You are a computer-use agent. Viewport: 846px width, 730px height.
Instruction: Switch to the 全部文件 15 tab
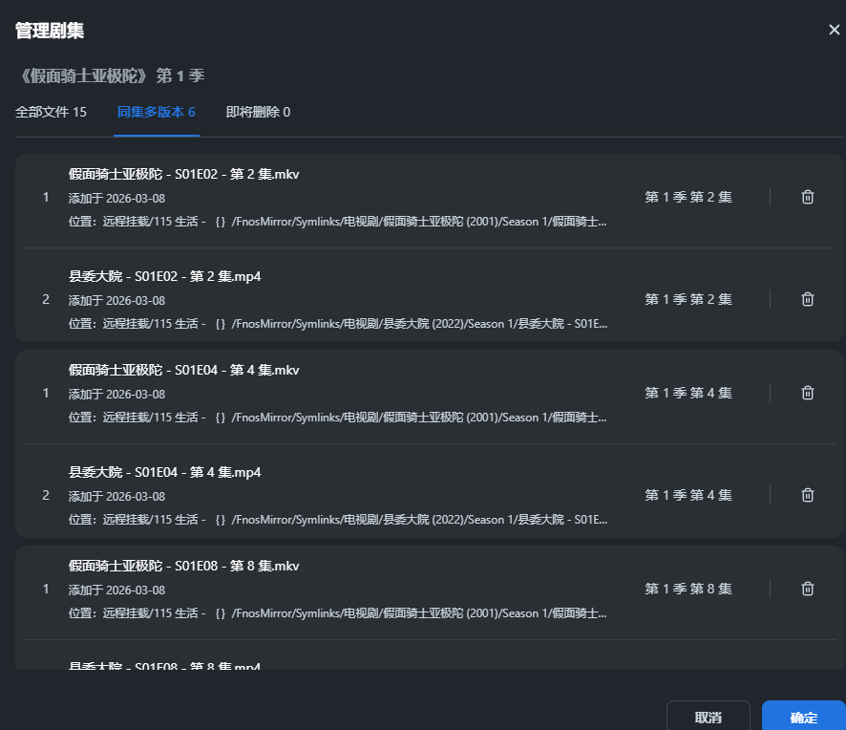(x=52, y=112)
